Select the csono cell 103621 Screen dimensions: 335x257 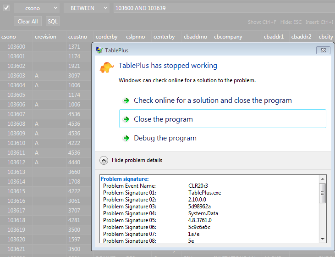pos(16,249)
